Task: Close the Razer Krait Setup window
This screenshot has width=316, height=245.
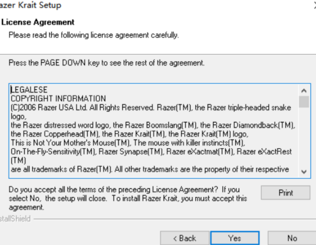Action: click(313, 6)
